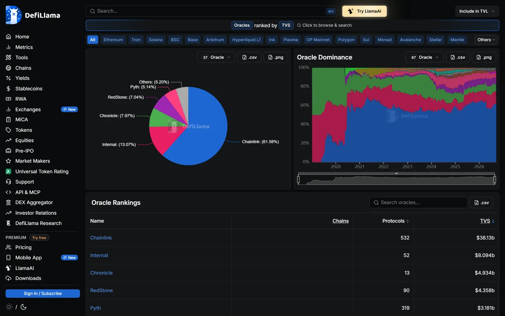Open the Pyth oracle link
This screenshot has height=316, width=505.
(x=96, y=308)
